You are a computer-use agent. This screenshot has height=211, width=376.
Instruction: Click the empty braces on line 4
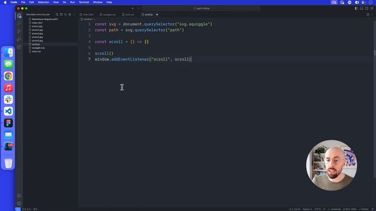pyautogui.click(x=146, y=42)
